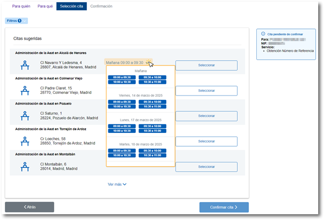
Task: Select the 10:30 a 11:00 slot on Lunes 17 de marzo
Action: coord(153,131)
